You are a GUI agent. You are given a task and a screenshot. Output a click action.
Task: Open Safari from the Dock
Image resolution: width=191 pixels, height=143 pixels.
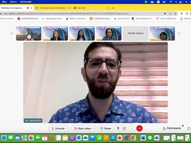4,138
